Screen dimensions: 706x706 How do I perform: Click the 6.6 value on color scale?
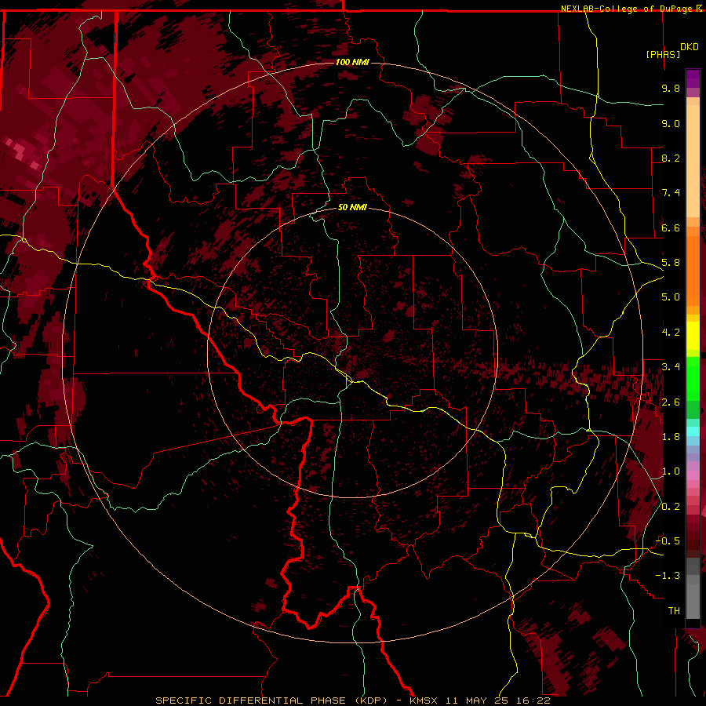[671, 227]
